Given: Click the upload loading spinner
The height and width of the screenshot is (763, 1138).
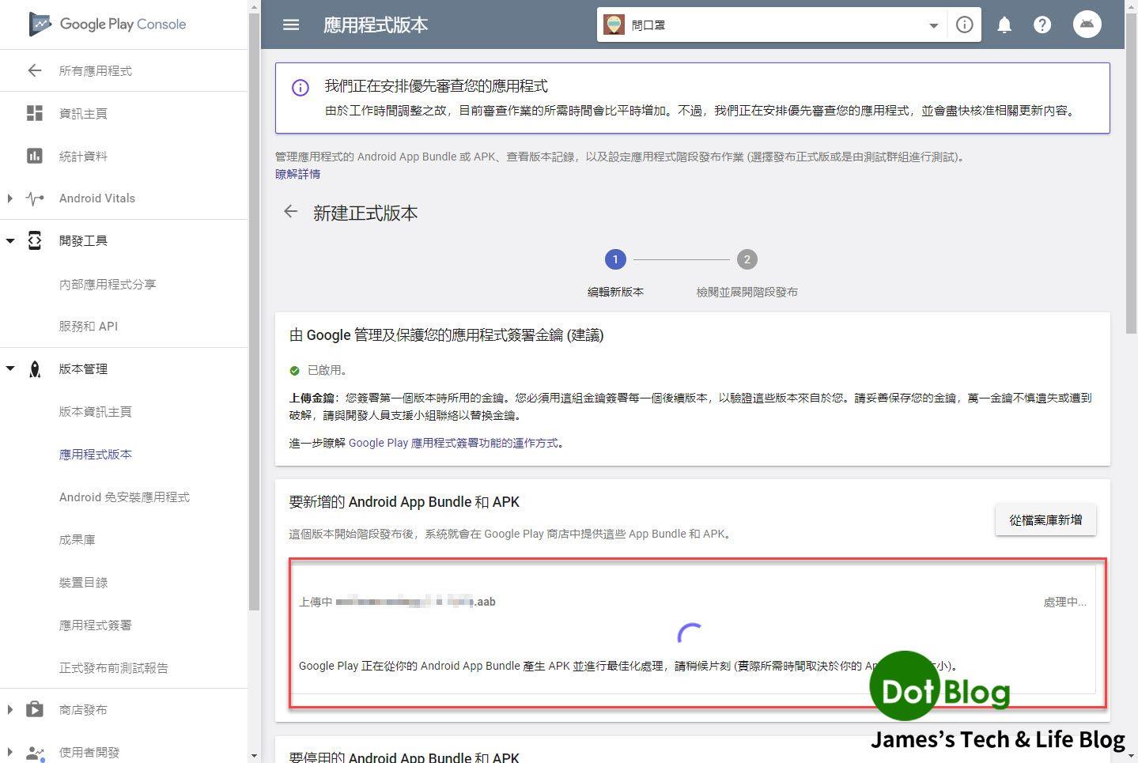Looking at the screenshot, I should [x=690, y=633].
